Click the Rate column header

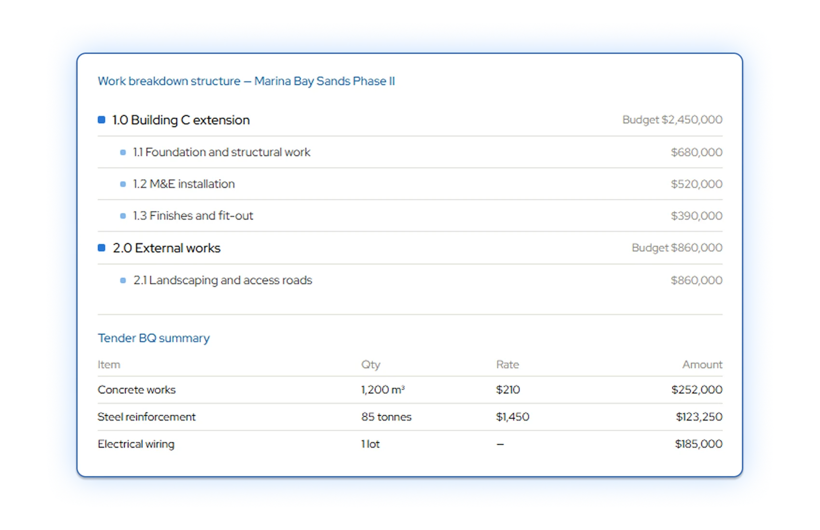507,365
